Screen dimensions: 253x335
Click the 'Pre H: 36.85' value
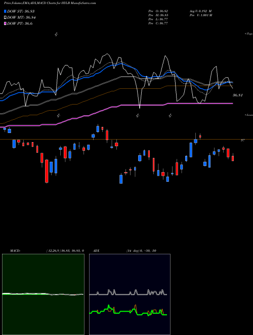[158, 15]
